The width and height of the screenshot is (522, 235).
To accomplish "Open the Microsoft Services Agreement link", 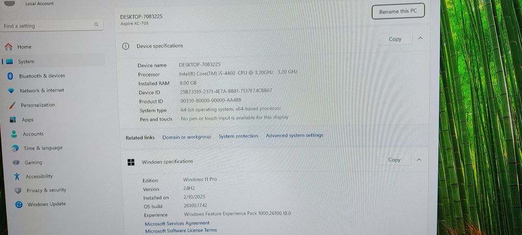I will point(177,224).
